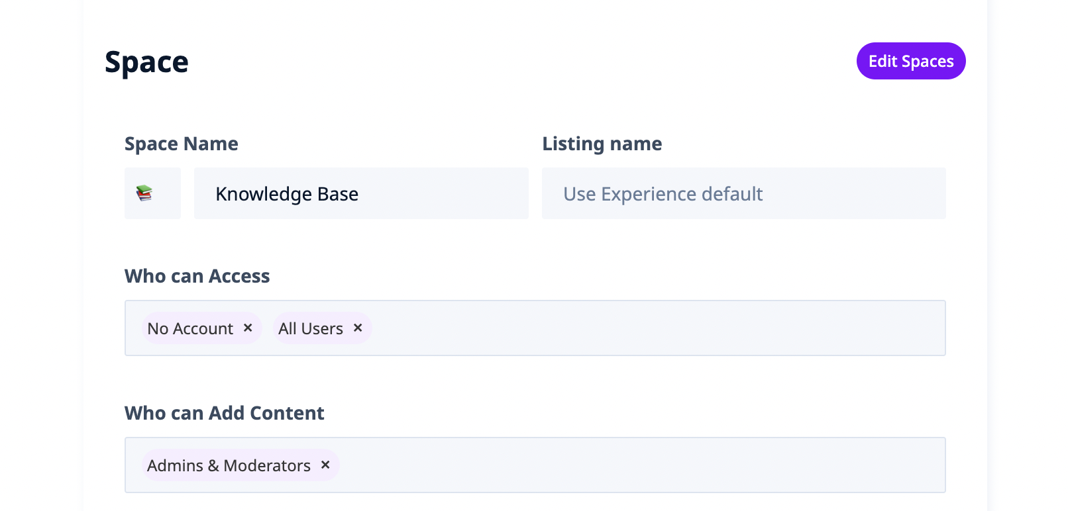Click the Listing name field label
Screen dimensions: 1068x511
[602, 144]
